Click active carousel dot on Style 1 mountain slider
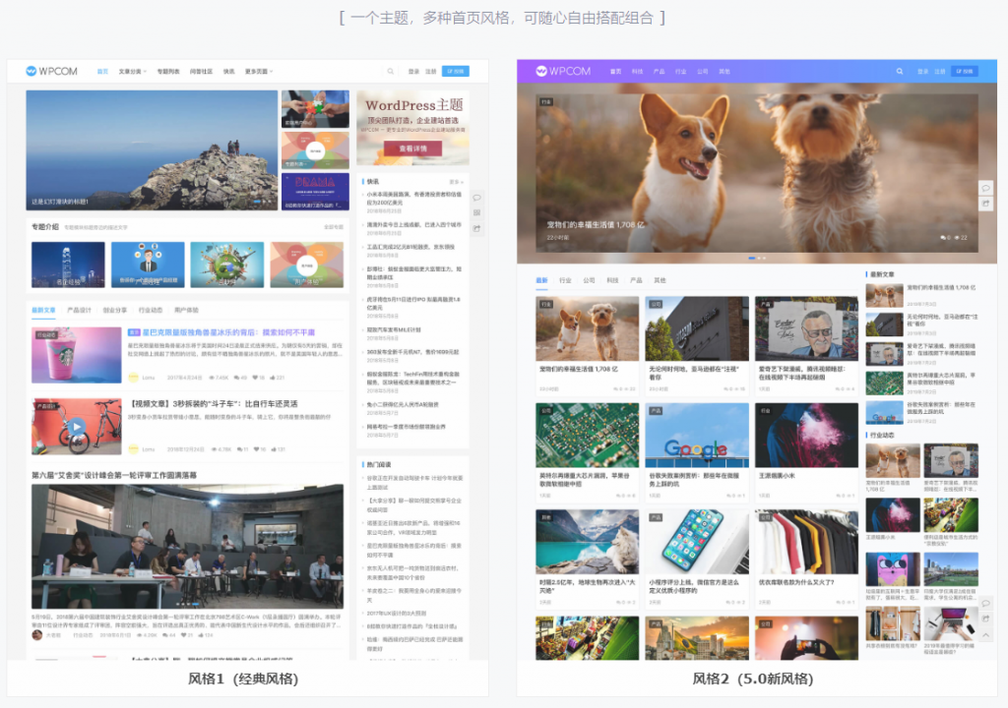Screen dimensions: 1008x708 257,202
